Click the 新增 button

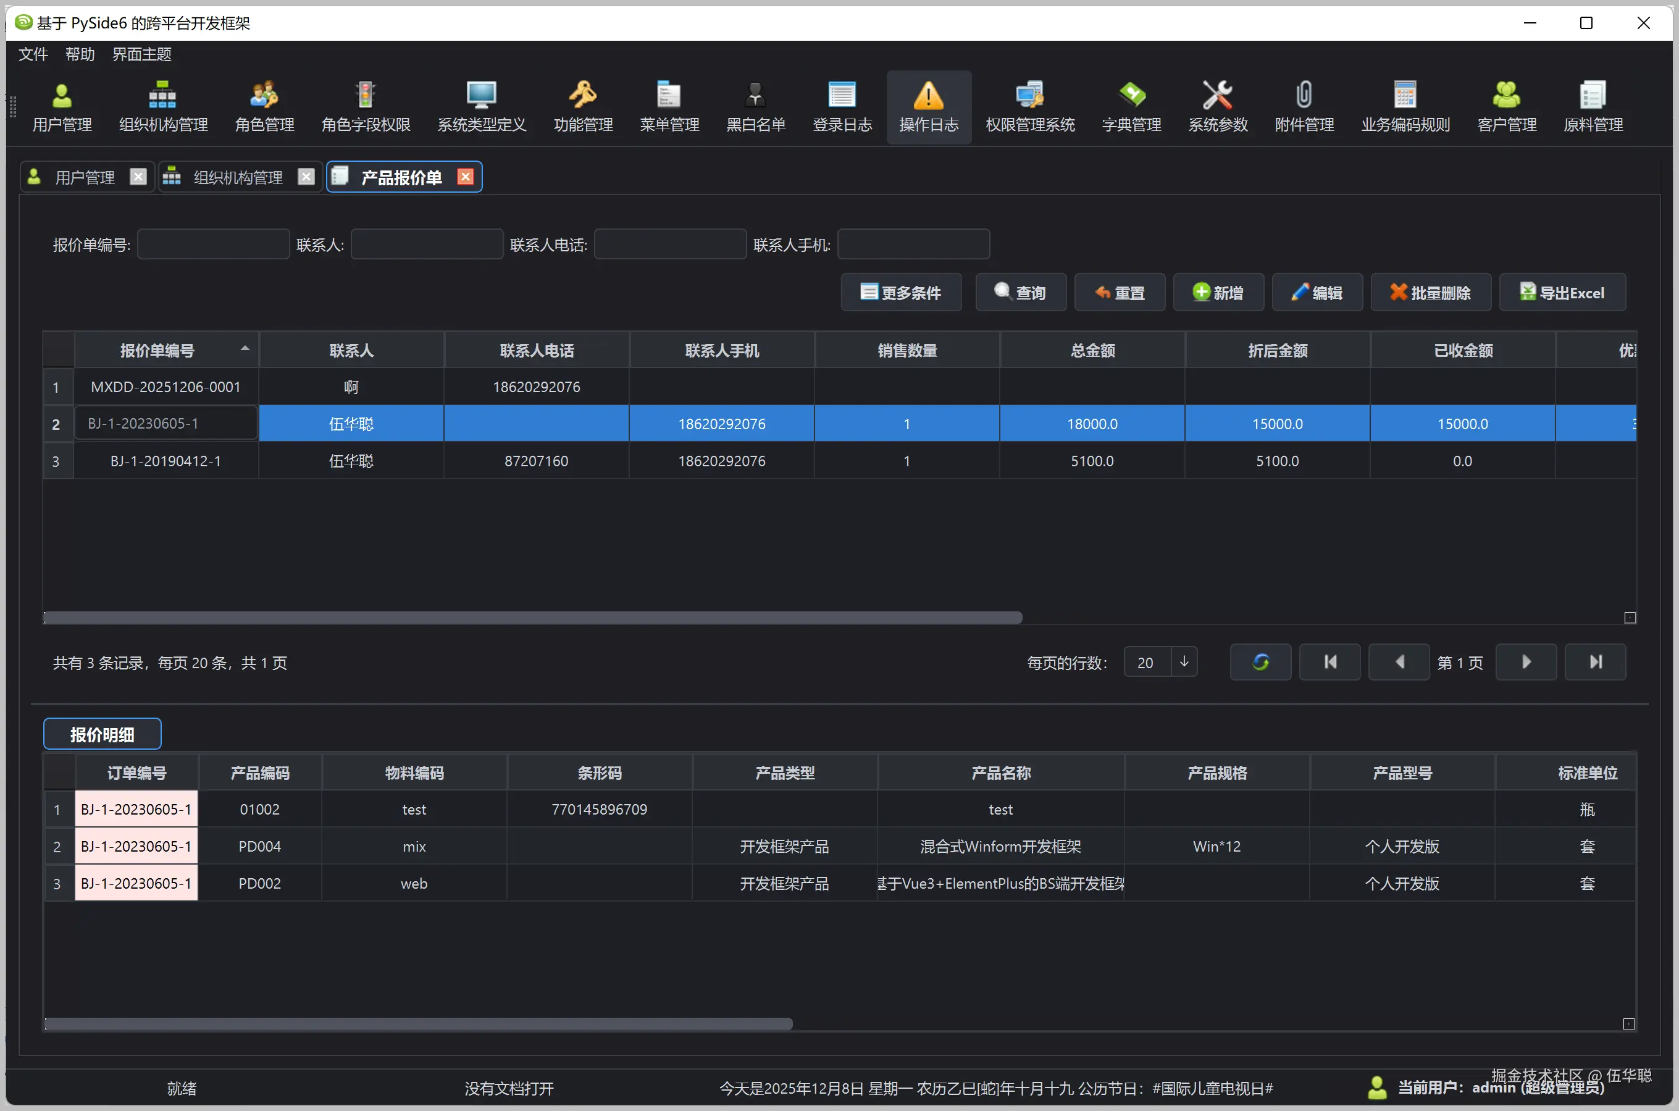pyautogui.click(x=1218, y=293)
